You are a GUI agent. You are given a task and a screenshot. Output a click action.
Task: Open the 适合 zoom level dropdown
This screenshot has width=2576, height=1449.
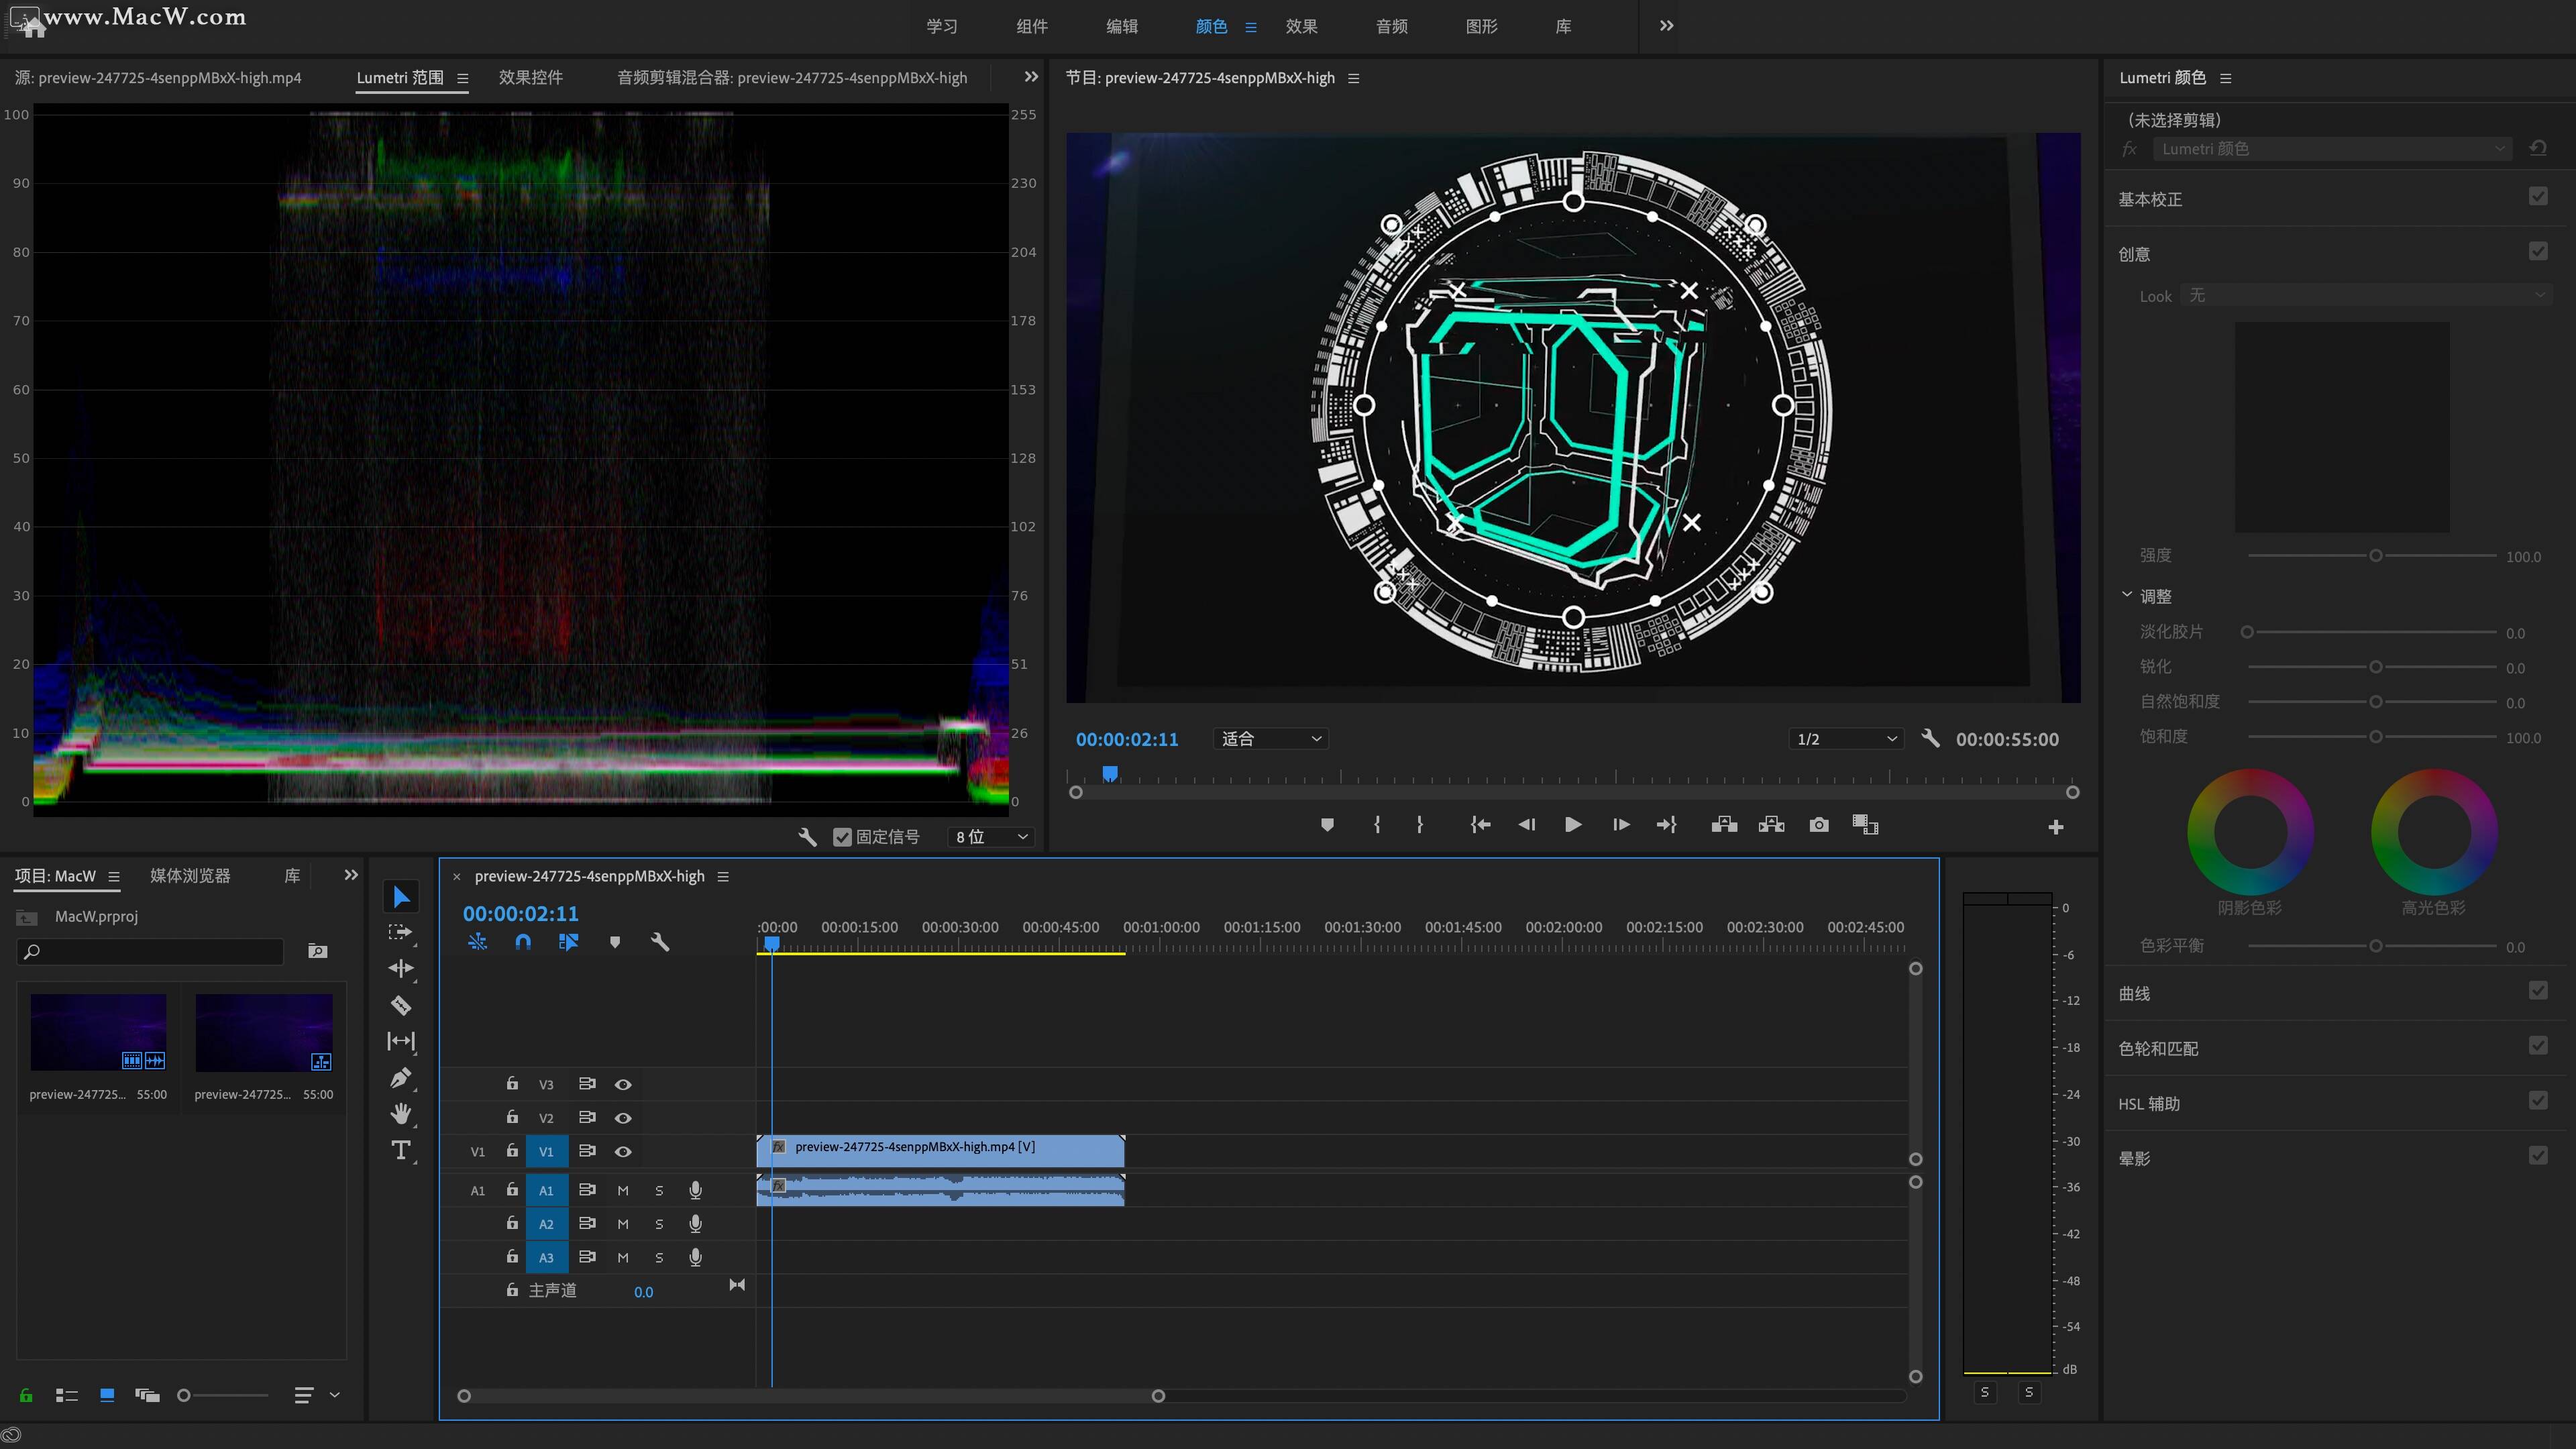pyautogui.click(x=1271, y=739)
